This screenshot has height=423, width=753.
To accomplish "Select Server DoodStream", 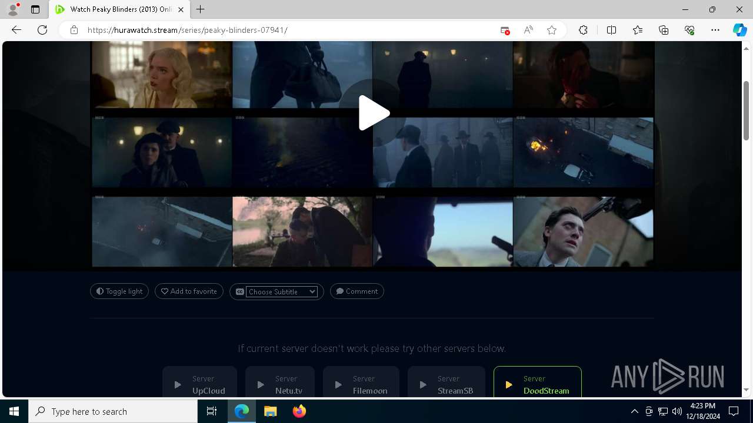I will pyautogui.click(x=538, y=382).
